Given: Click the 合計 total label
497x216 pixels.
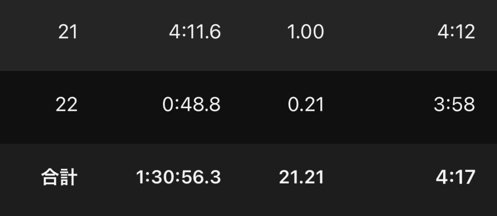Looking at the screenshot, I should [x=58, y=178].
